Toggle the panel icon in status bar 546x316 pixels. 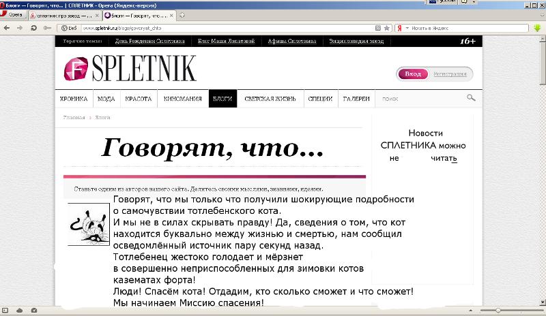click(5, 311)
